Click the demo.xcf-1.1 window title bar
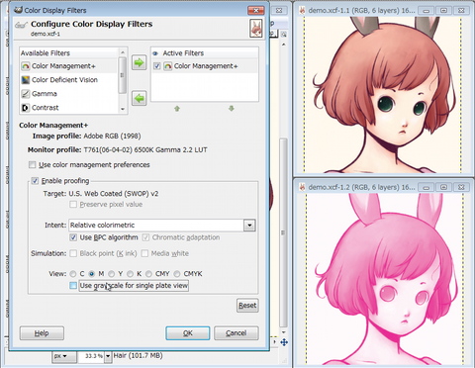This screenshot has height=368, width=475. coord(360,11)
